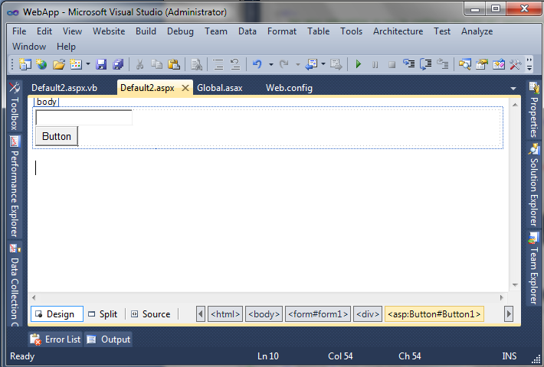Open the Architecture menu
The image size is (544, 367).
[x=398, y=31]
